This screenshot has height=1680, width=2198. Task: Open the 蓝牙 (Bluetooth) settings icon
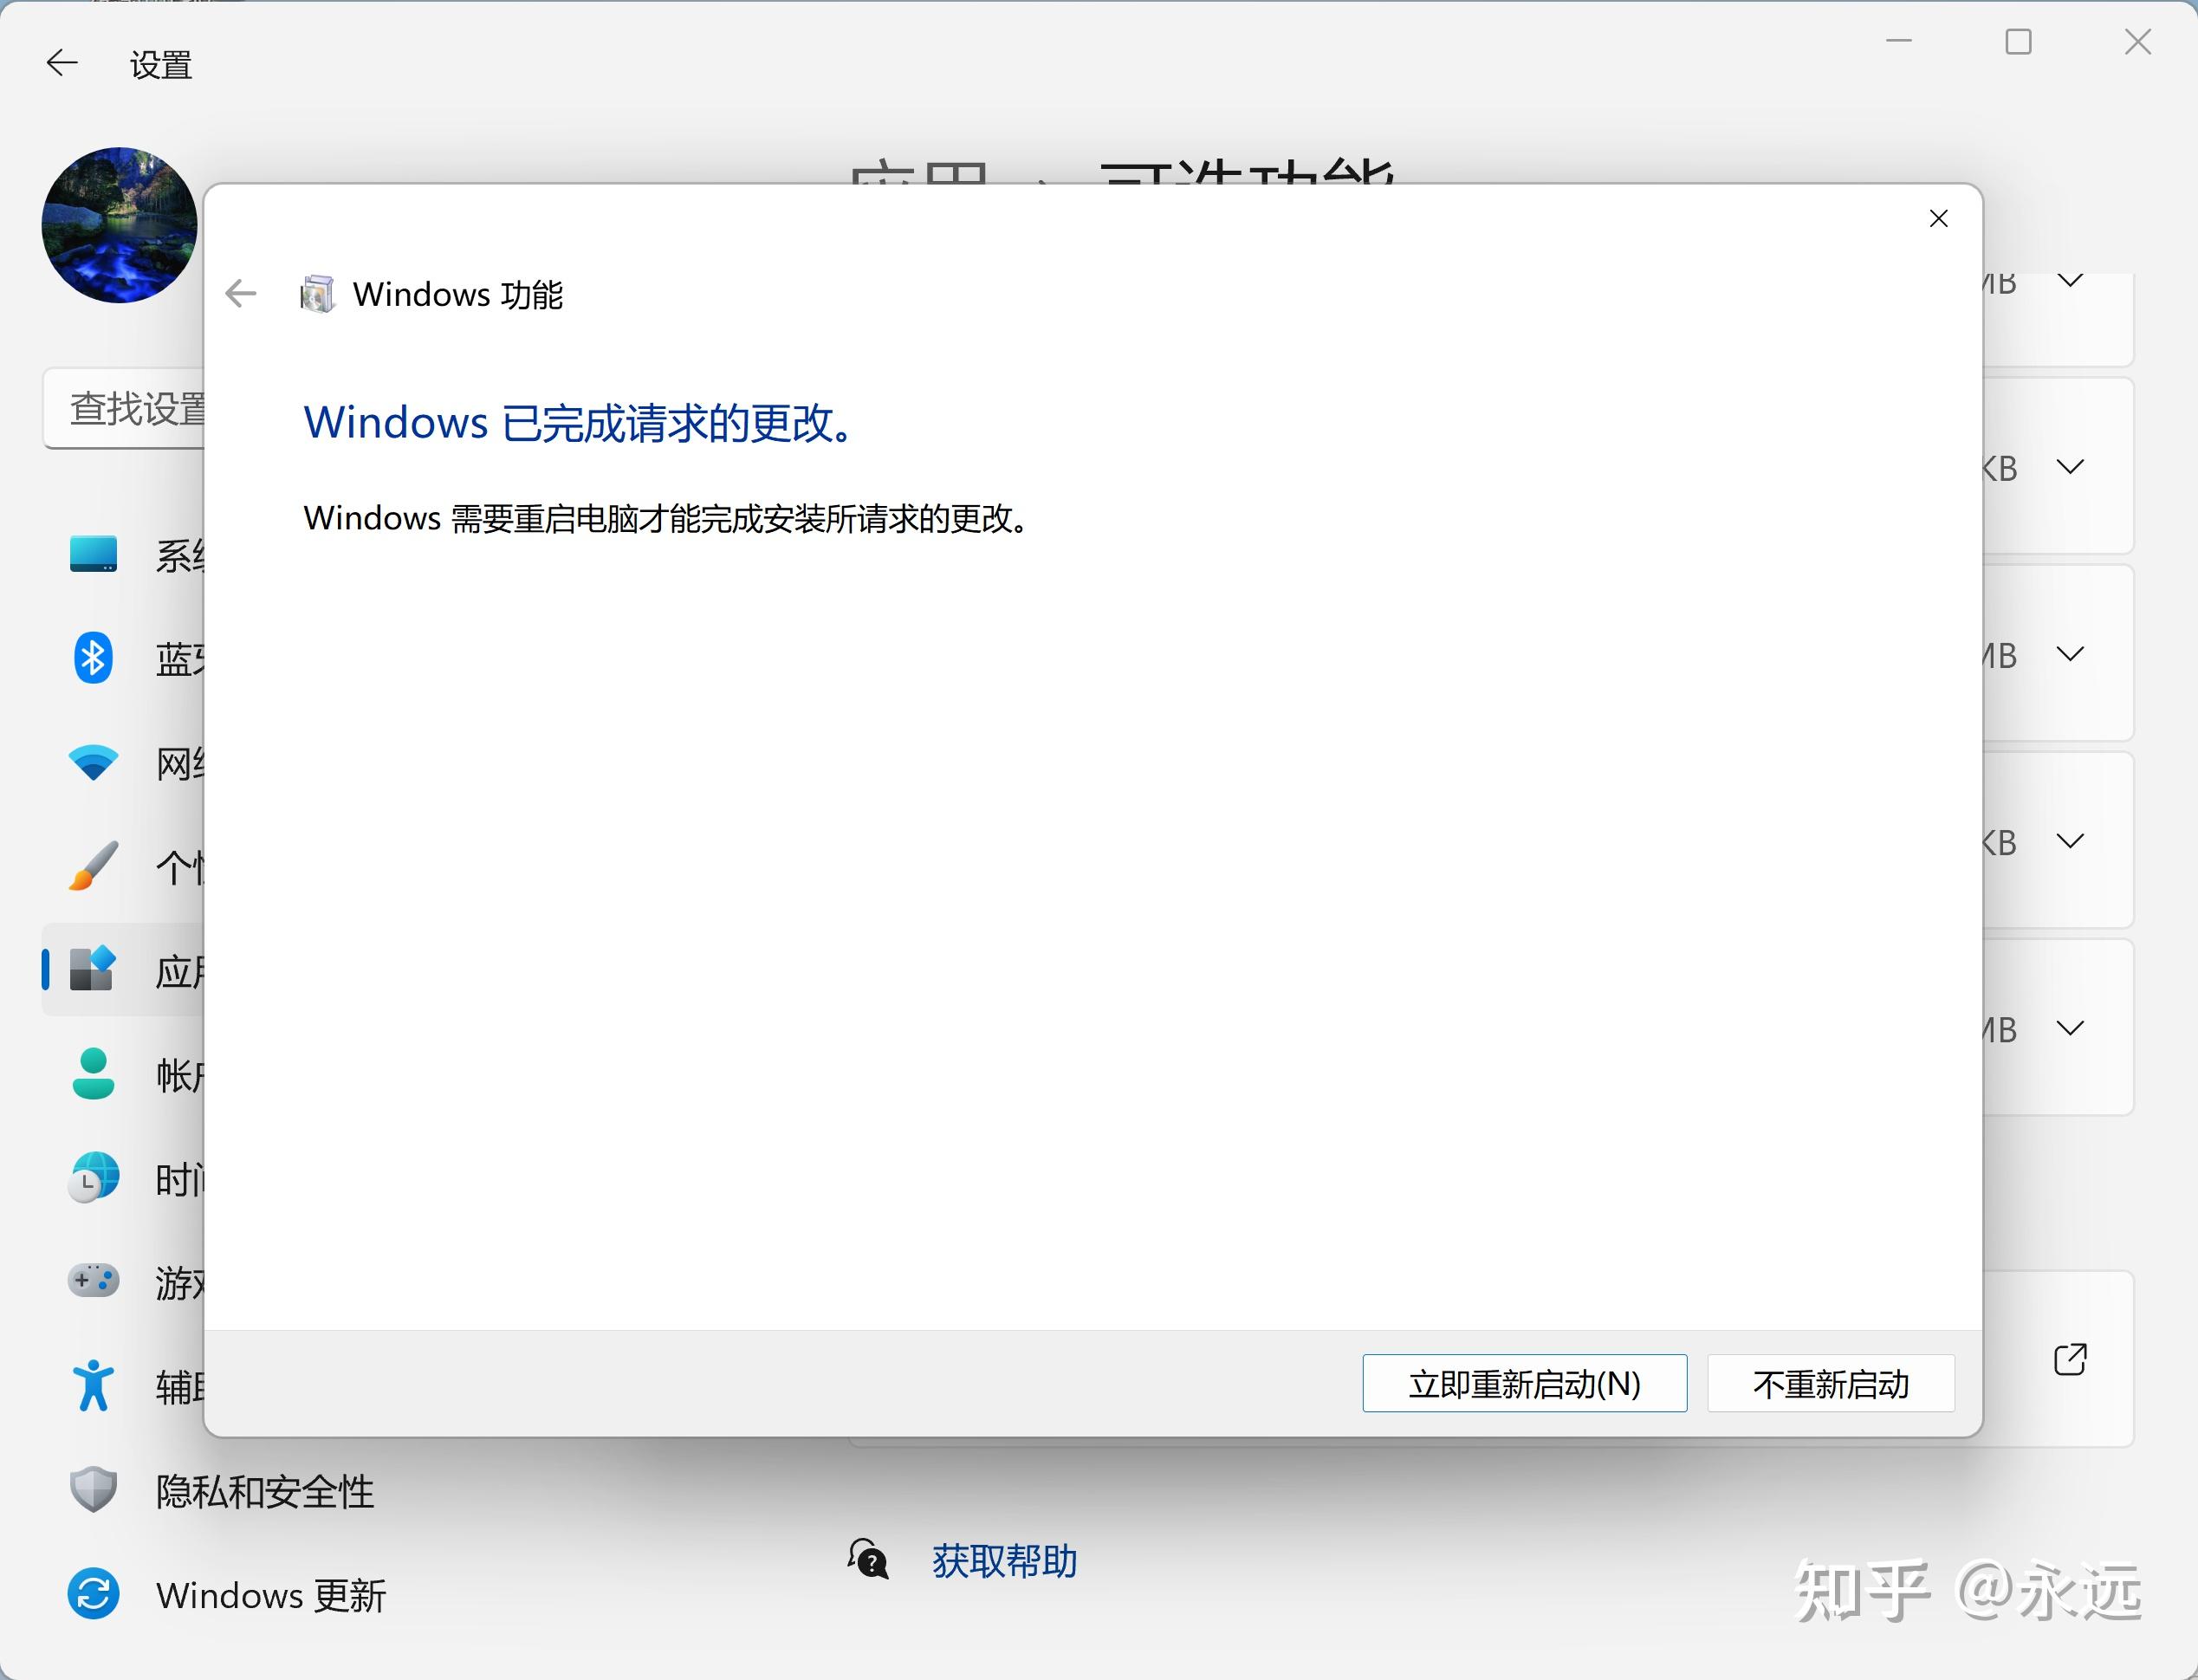coord(92,658)
